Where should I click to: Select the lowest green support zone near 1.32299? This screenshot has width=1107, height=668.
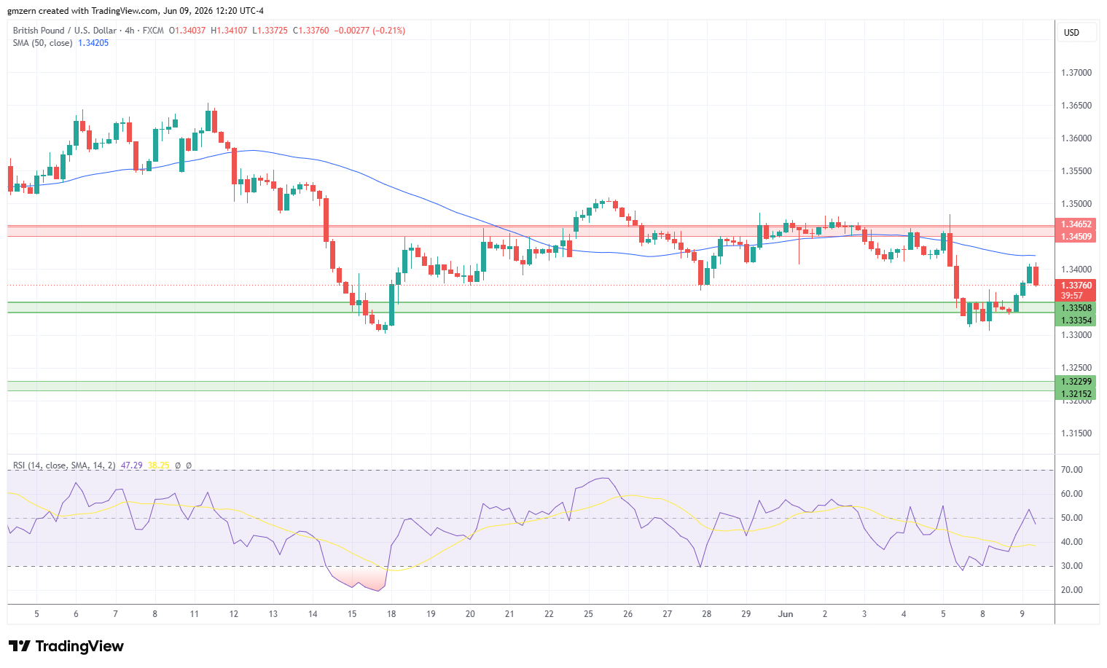click(x=531, y=386)
